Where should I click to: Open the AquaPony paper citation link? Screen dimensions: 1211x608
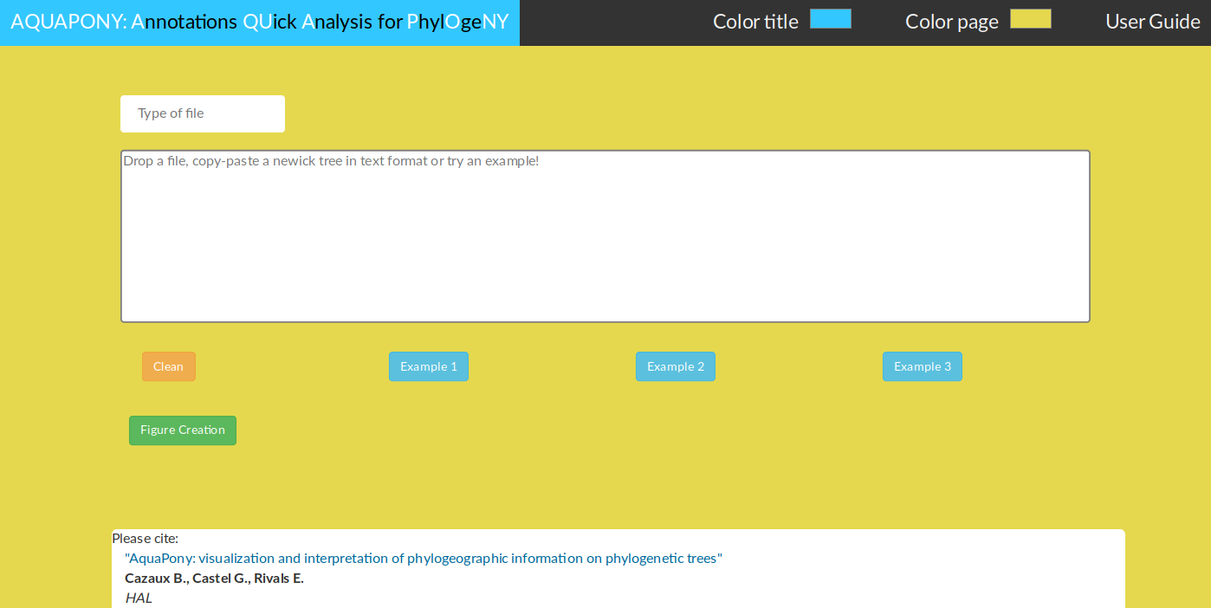pos(423,559)
